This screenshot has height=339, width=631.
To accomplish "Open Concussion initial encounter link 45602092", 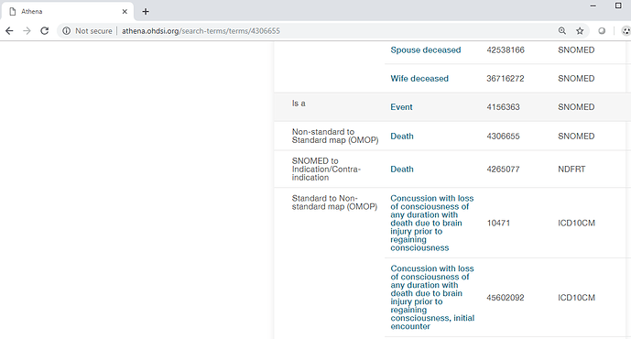I will pos(432,298).
